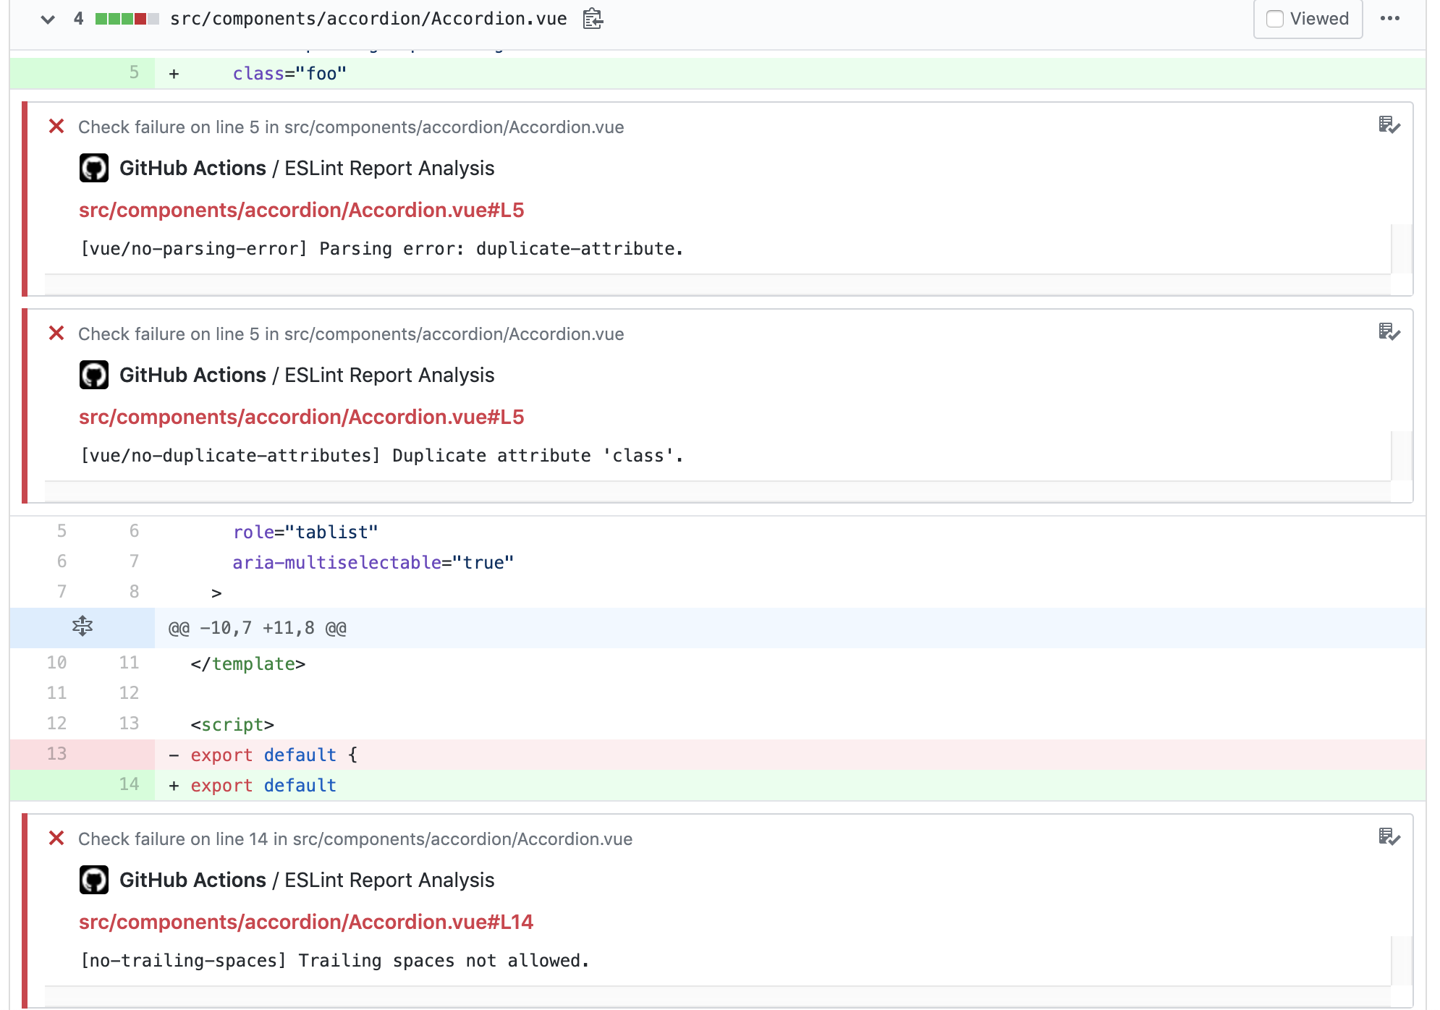Mark Accordion.vue file as Viewed
The width and height of the screenshot is (1440, 1010).
(1275, 19)
